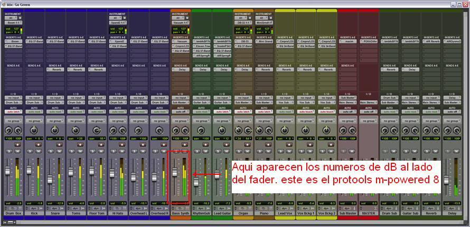Solo the Kick track

point(30,151)
